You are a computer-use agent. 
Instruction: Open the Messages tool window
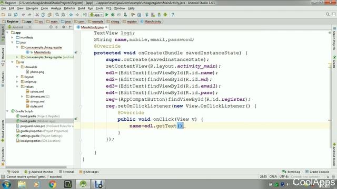89,172
